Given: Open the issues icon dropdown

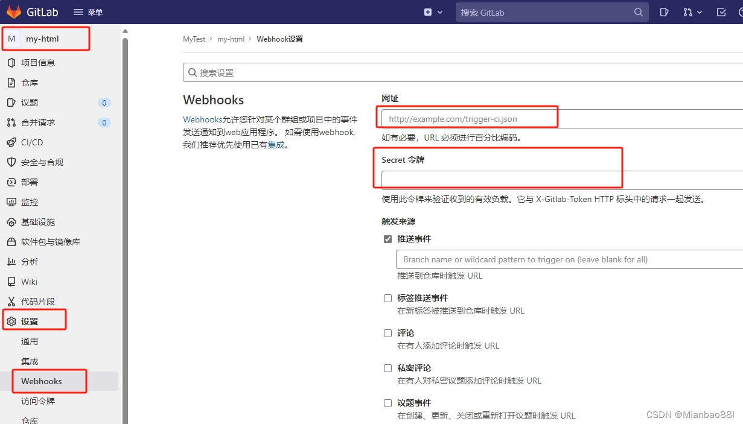Looking at the screenshot, I should (663, 12).
